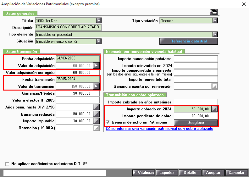Expand the Titular dropdown
The height and width of the screenshot is (177, 249).
coord(99,21)
